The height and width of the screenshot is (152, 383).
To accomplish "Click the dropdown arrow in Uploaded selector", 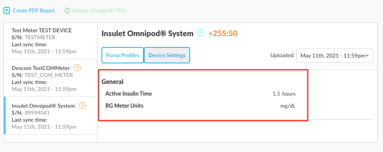I will (367, 56).
